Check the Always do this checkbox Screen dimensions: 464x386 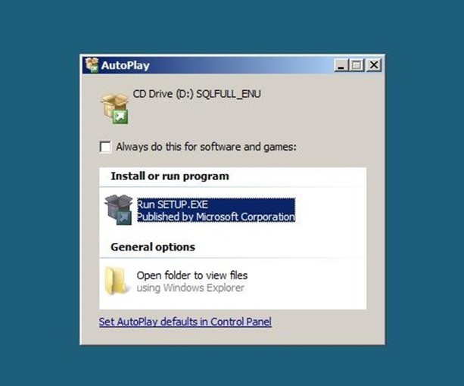(105, 147)
